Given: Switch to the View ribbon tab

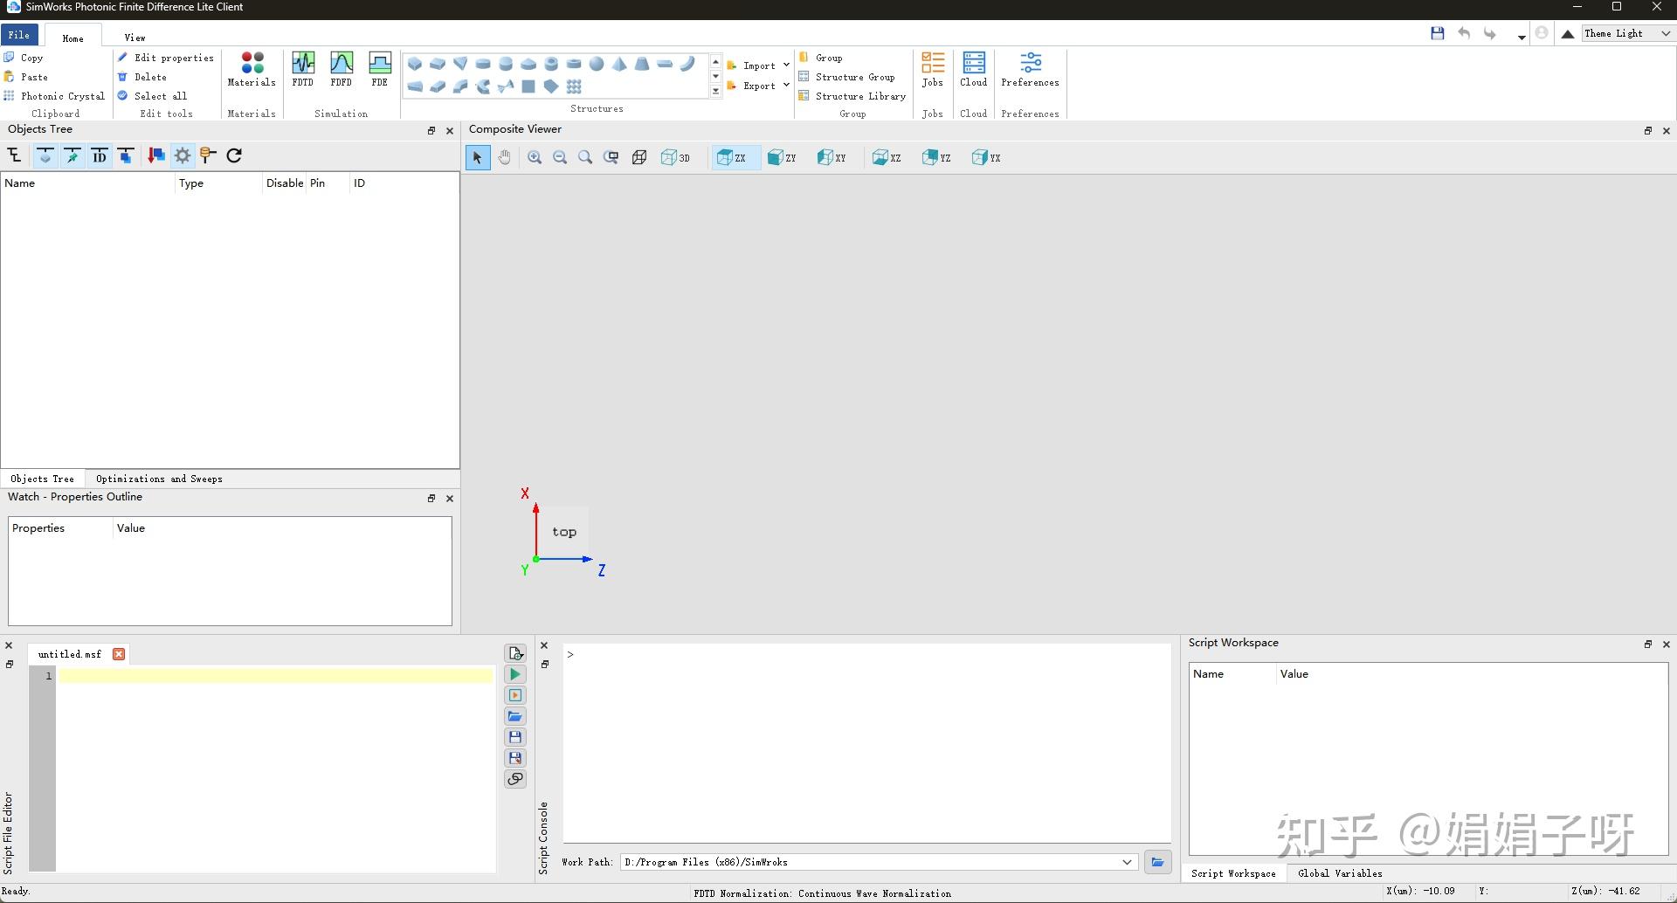Looking at the screenshot, I should click(135, 38).
